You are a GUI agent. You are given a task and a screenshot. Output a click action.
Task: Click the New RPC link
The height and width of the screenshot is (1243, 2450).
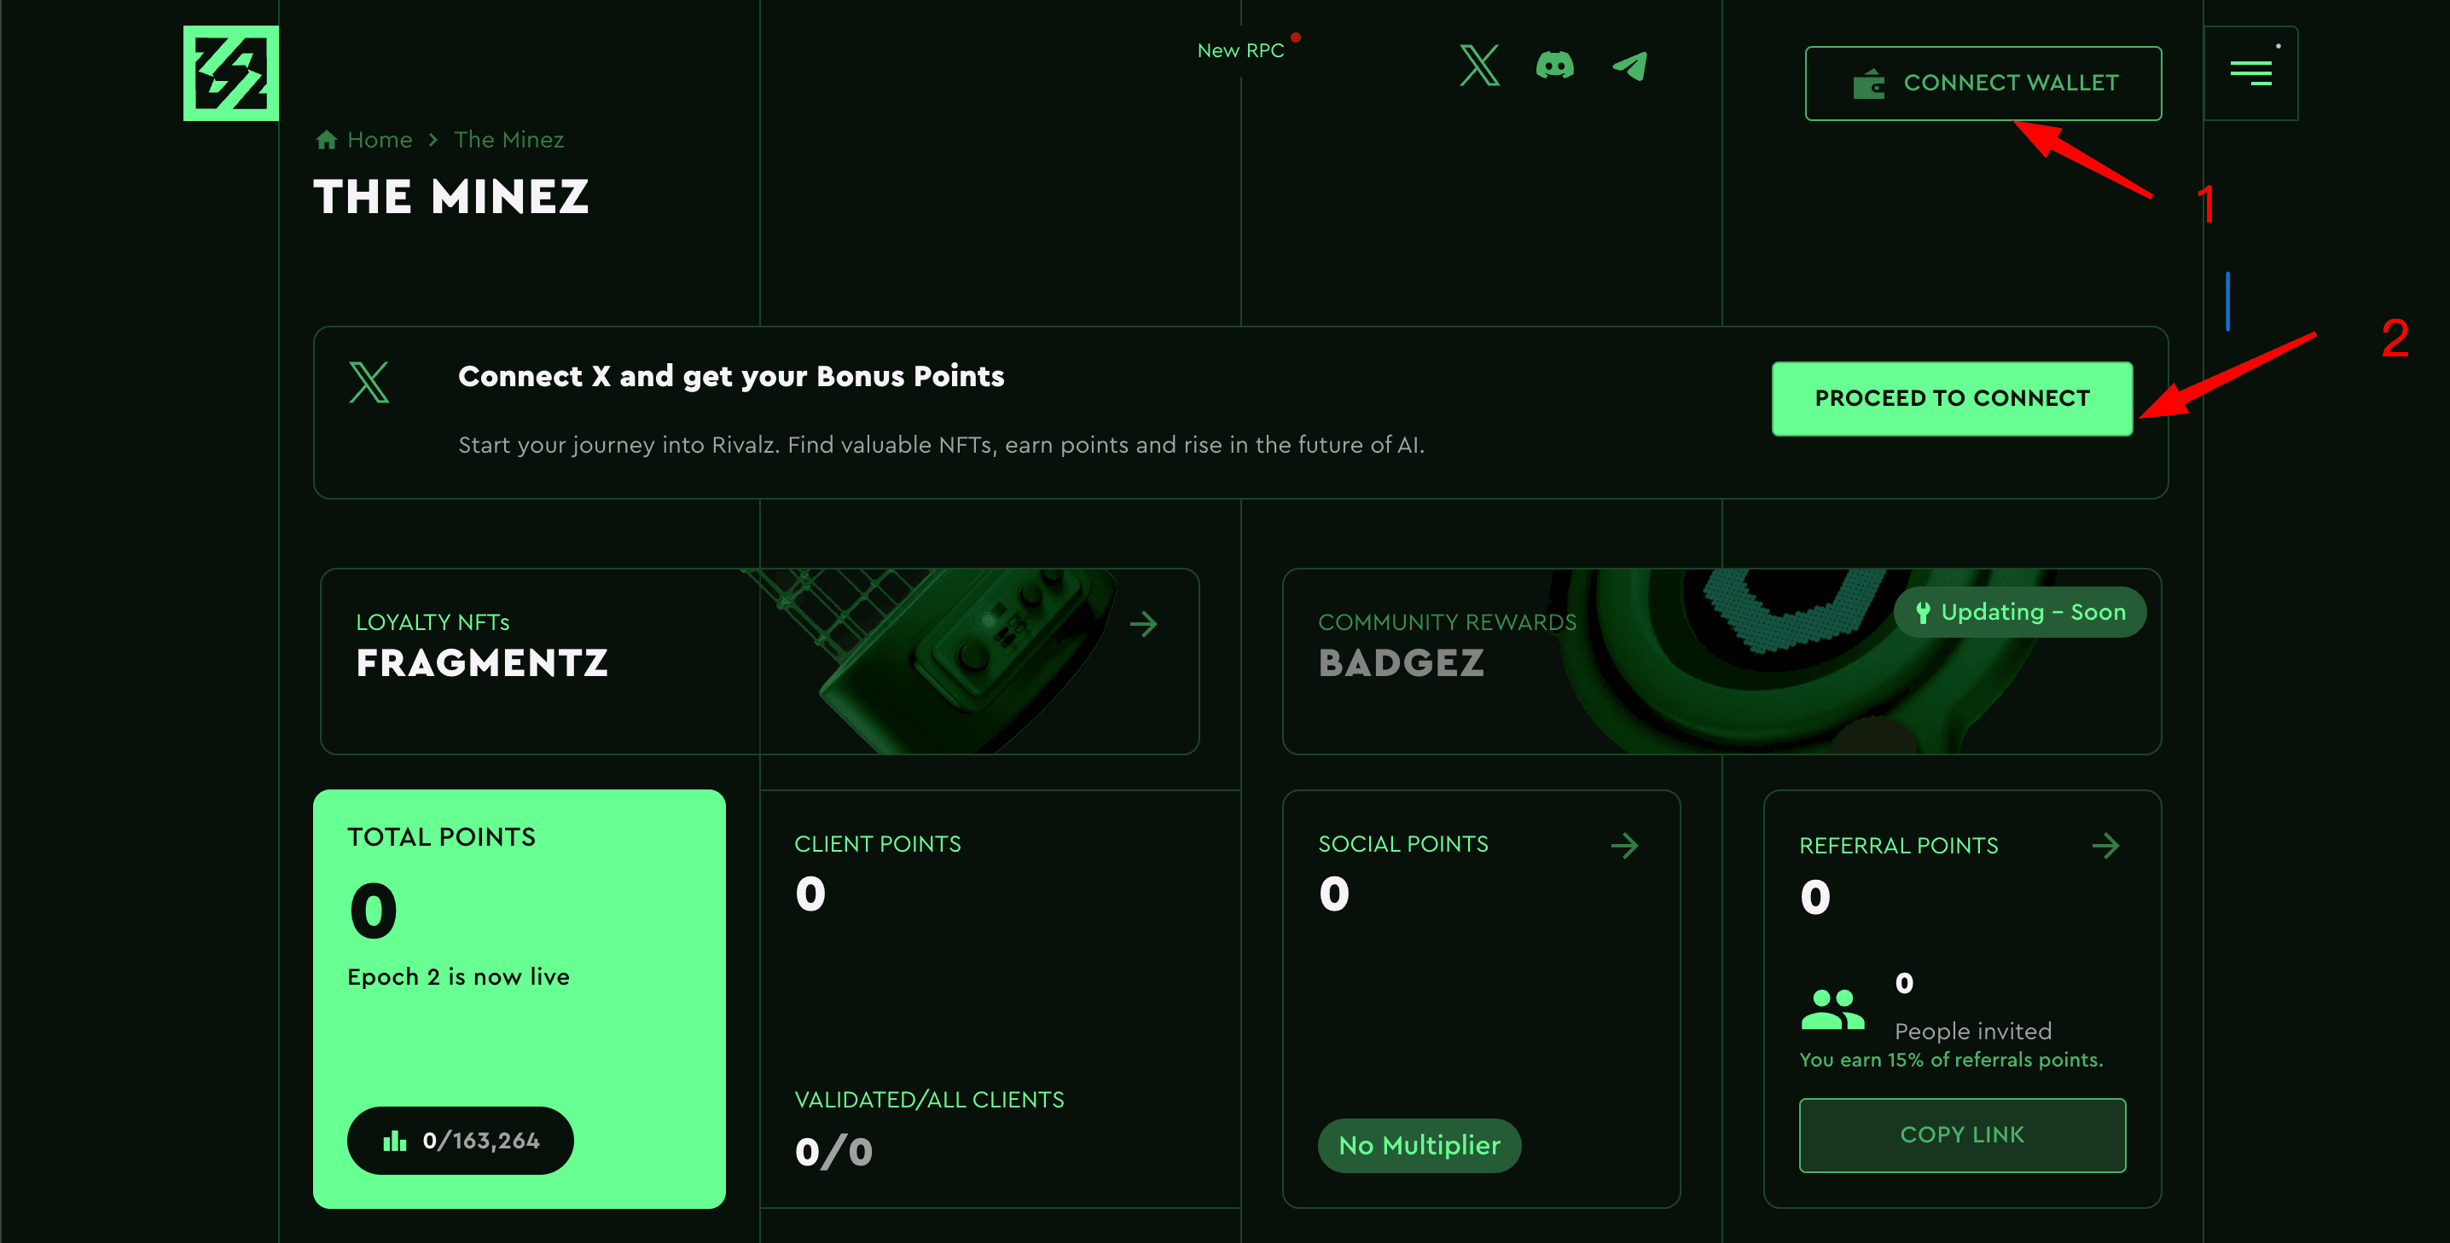click(x=1240, y=50)
